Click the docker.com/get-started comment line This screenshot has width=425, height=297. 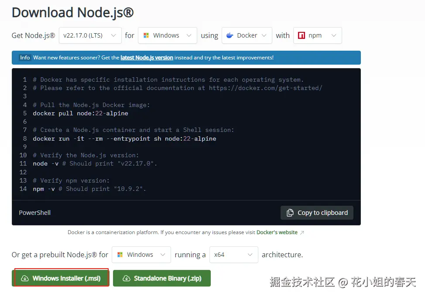178,88
